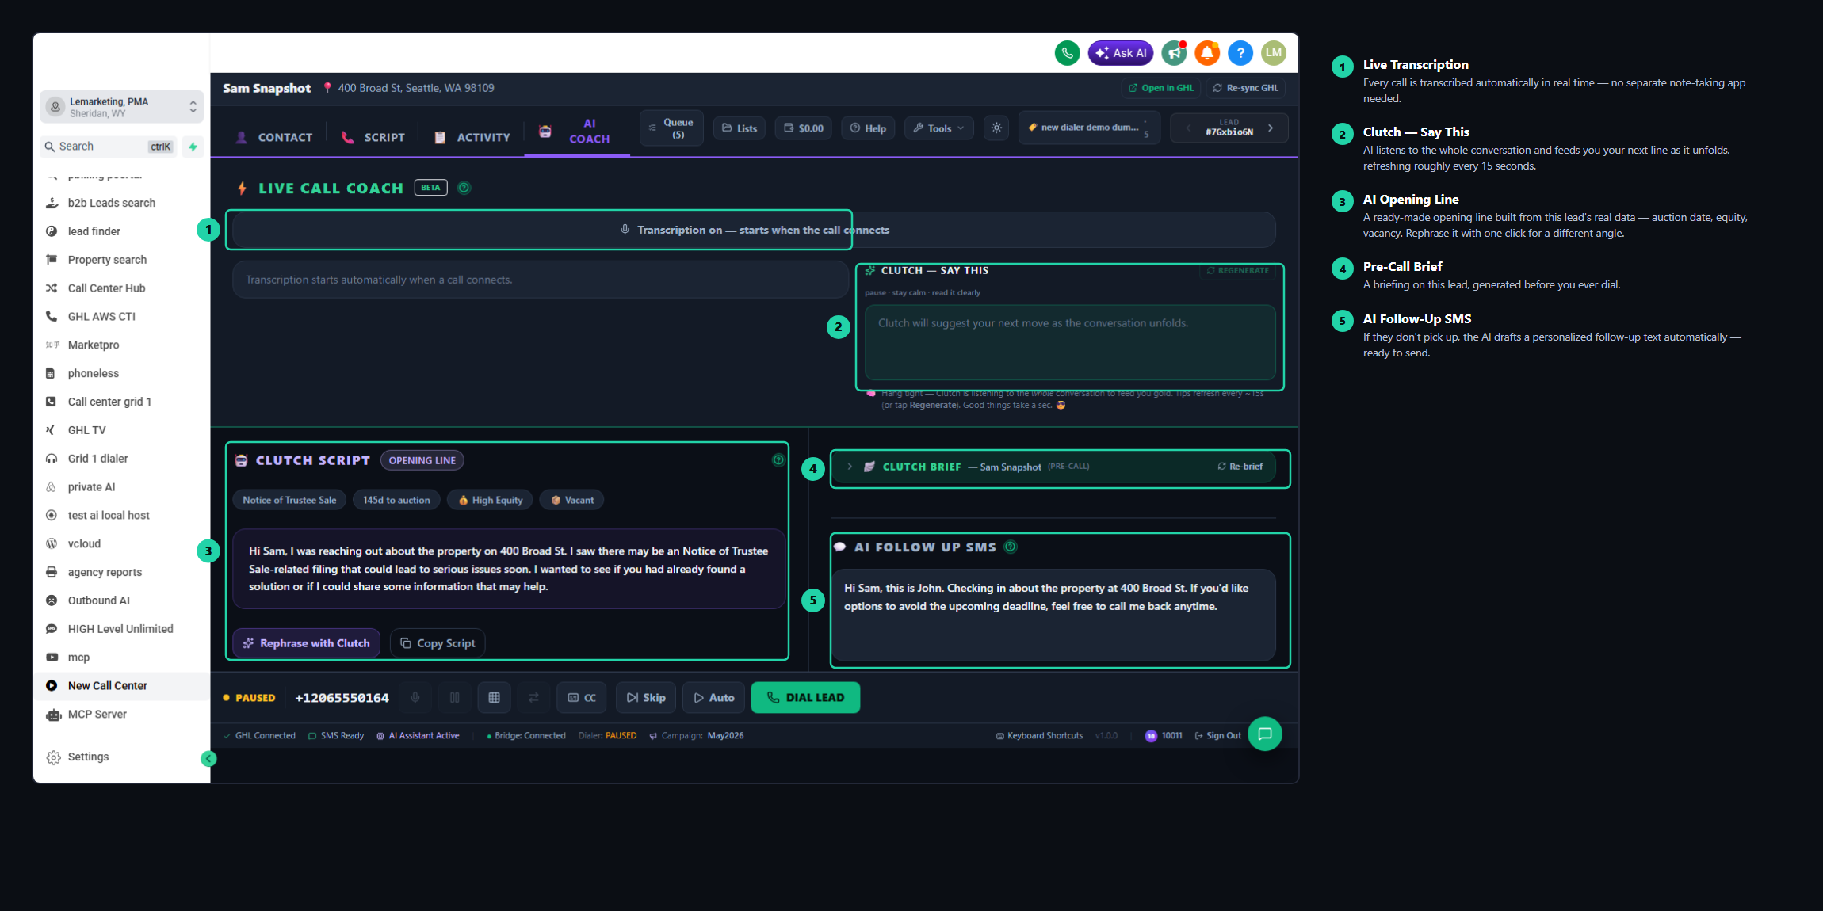This screenshot has width=1823, height=911.
Task: Click the Clutch Script info icon
Action: click(x=778, y=460)
